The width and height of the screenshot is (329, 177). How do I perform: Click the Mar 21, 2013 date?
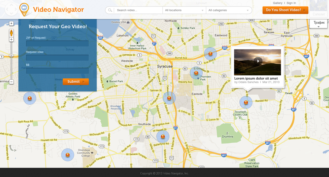tap(271, 82)
